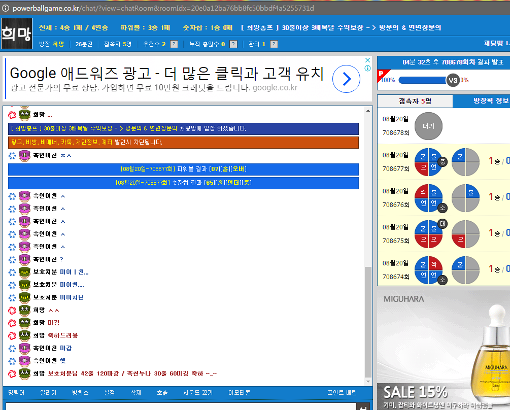Switch to the 접속자 5명 tab

click(x=415, y=101)
